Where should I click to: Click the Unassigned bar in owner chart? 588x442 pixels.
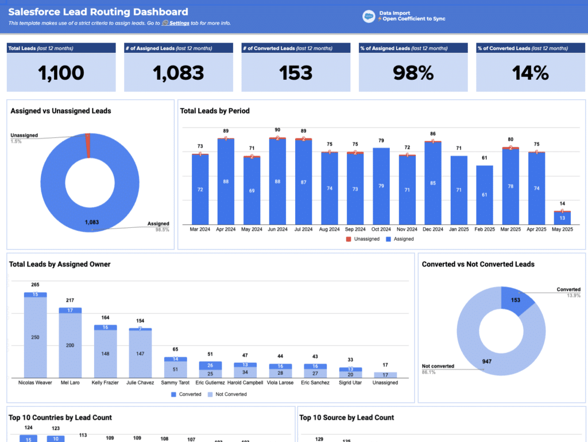(385, 375)
